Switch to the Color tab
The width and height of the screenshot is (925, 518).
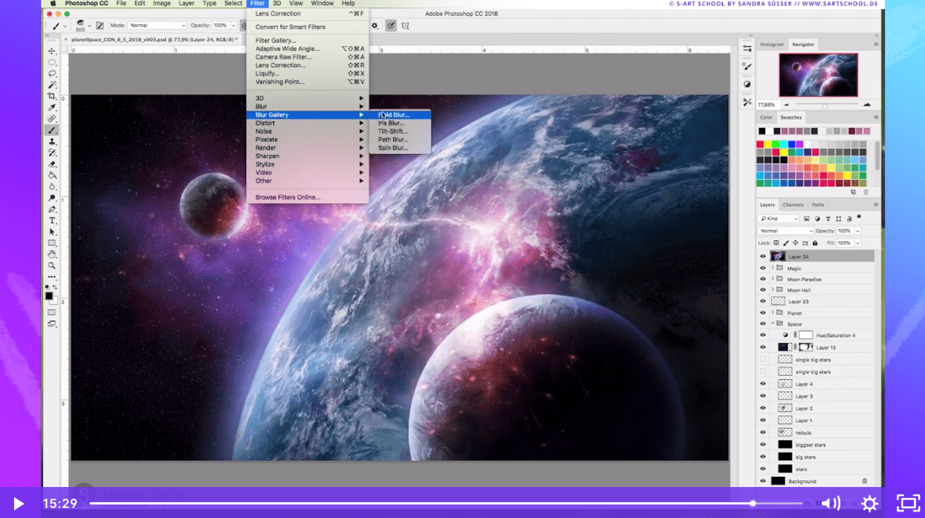click(767, 118)
